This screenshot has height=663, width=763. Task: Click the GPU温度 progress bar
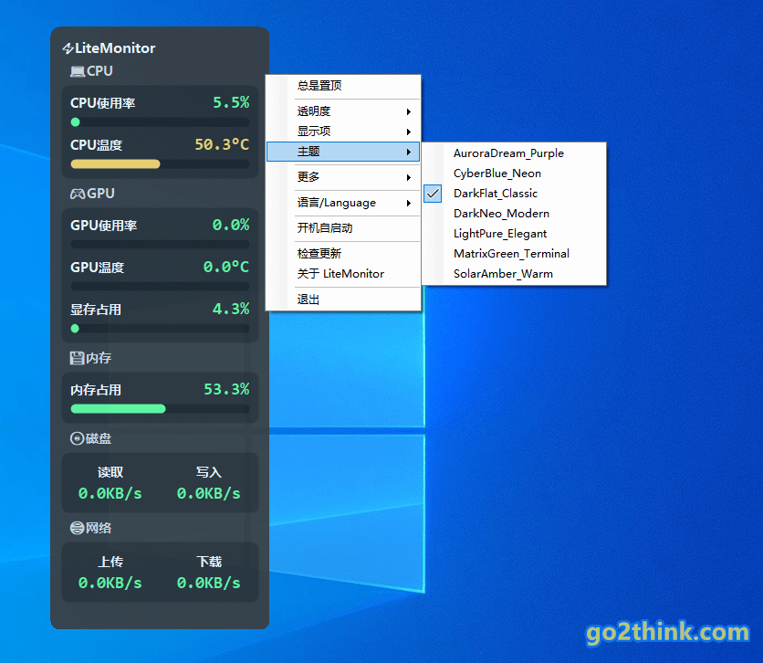[160, 286]
